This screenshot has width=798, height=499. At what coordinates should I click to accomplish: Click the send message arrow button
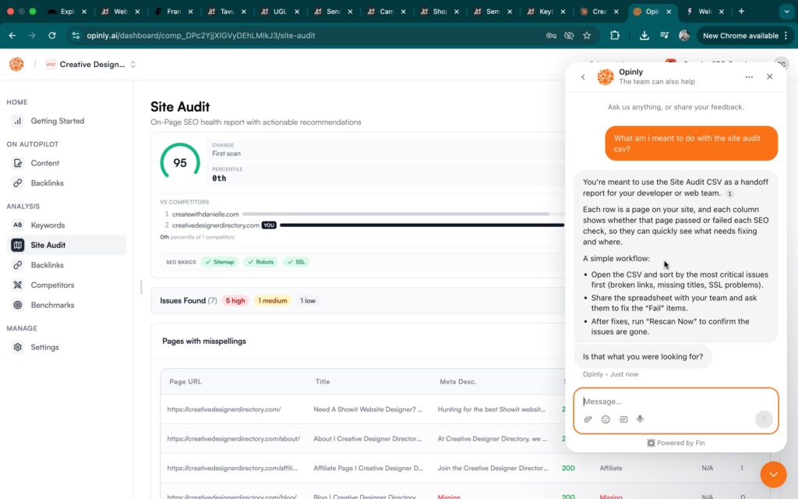[764, 419]
